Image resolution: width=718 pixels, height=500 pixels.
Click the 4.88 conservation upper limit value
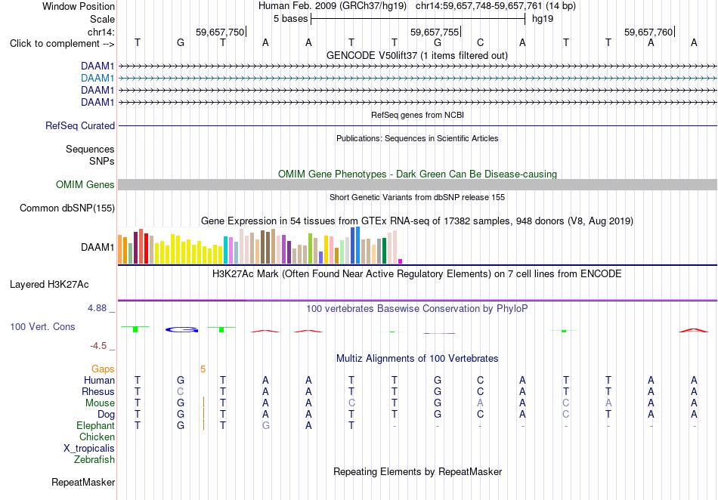click(x=97, y=308)
